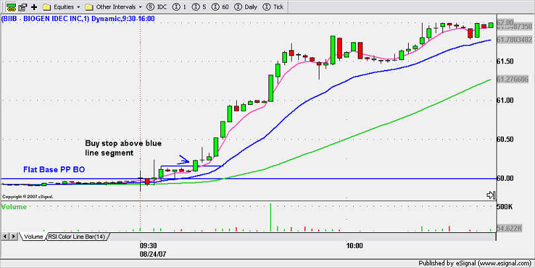535x268 pixels.
Task: Click the green Volume pane label
Action: [x=14, y=207]
